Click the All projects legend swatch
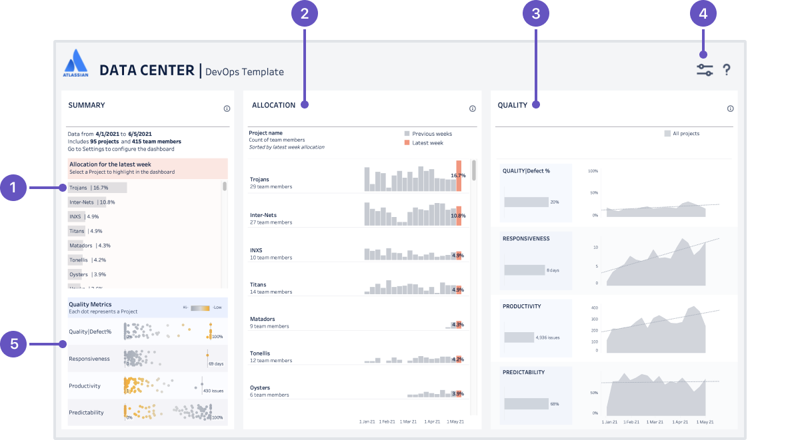The width and height of the screenshot is (800, 440). [667, 134]
